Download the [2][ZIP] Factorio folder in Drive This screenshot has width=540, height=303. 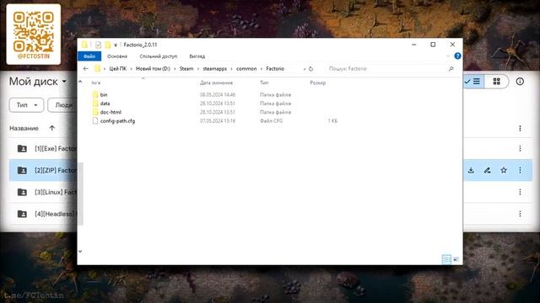pos(471,170)
